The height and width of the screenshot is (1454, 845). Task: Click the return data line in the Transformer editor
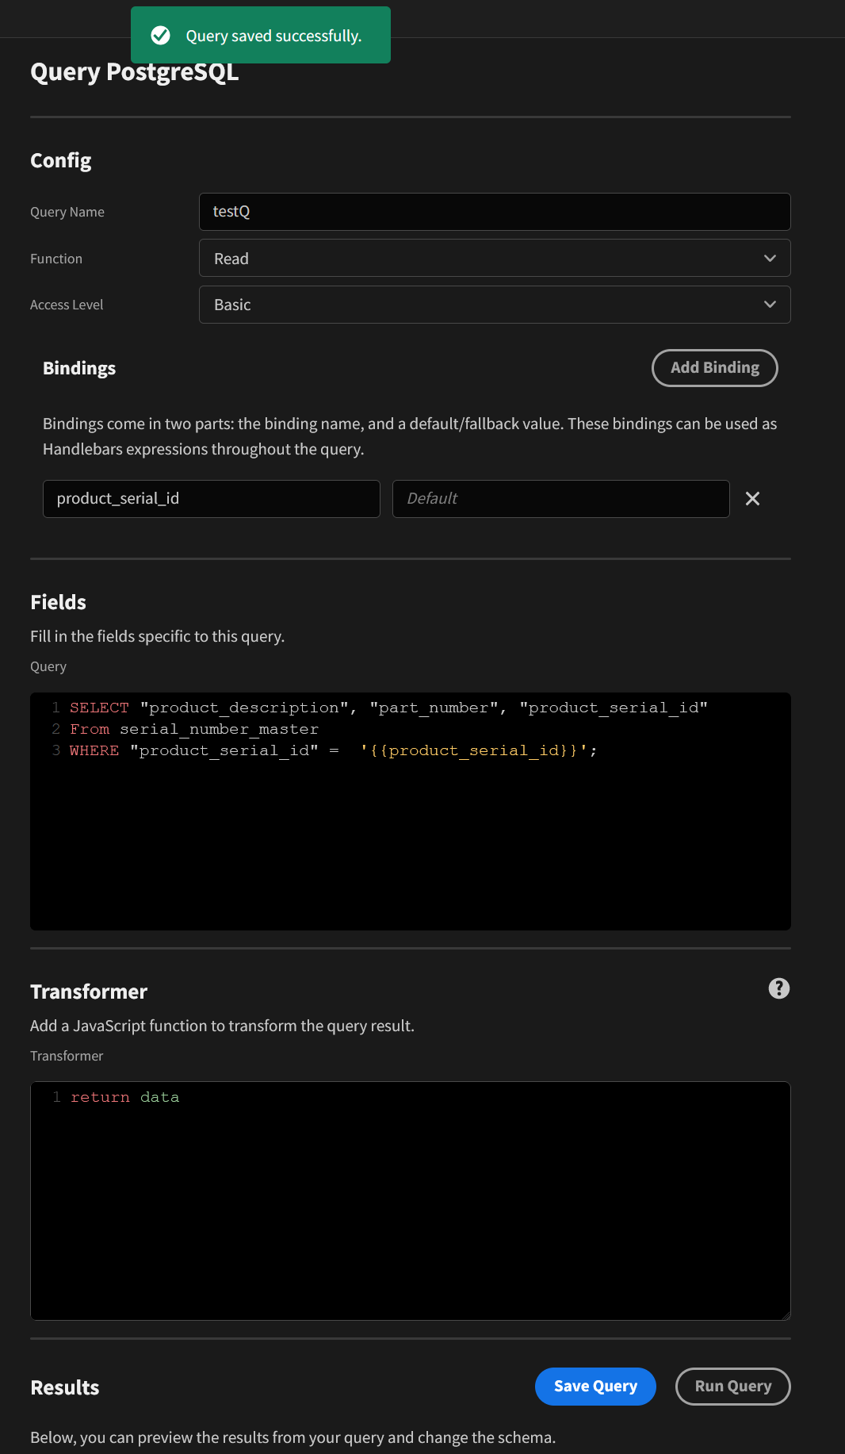[124, 1097]
